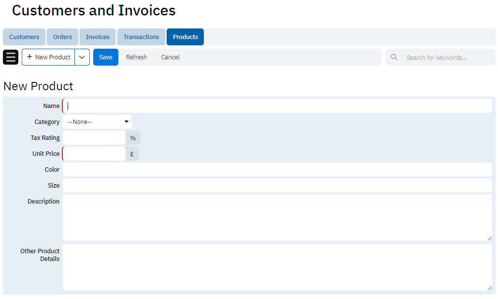Expand the New Product split-button arrow
The height and width of the screenshot is (299, 498).
82,57
